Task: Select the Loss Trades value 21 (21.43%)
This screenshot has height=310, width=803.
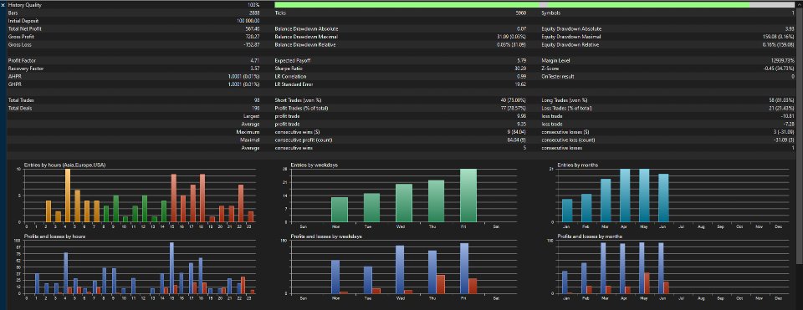Action: point(781,109)
